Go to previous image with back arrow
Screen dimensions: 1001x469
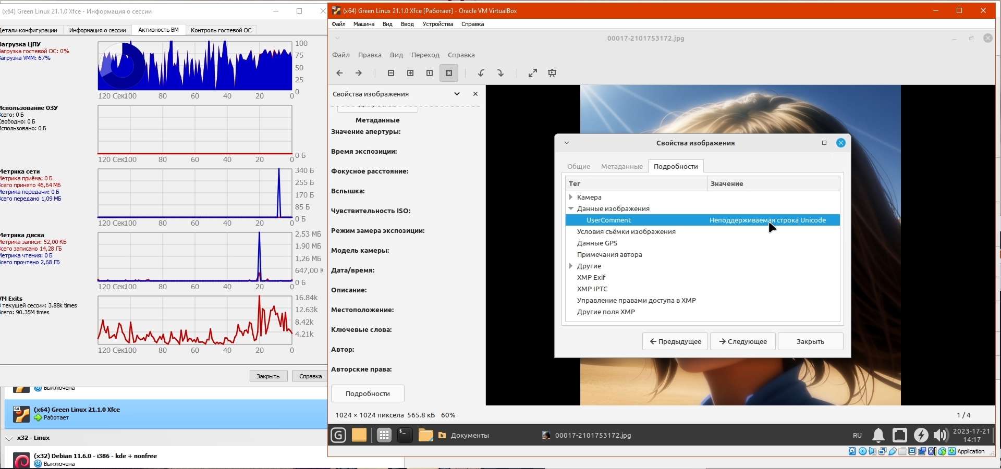point(339,73)
